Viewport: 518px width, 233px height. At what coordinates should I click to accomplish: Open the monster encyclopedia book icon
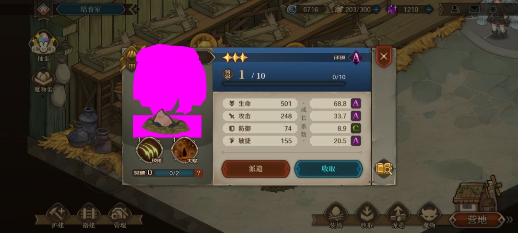pos(383,169)
